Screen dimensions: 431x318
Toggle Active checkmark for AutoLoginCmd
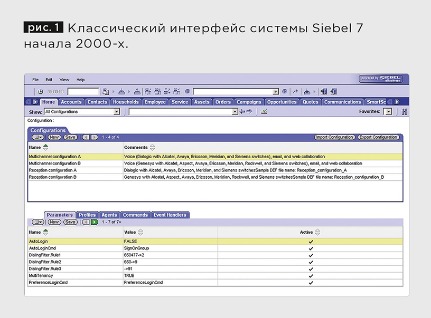coord(311,248)
